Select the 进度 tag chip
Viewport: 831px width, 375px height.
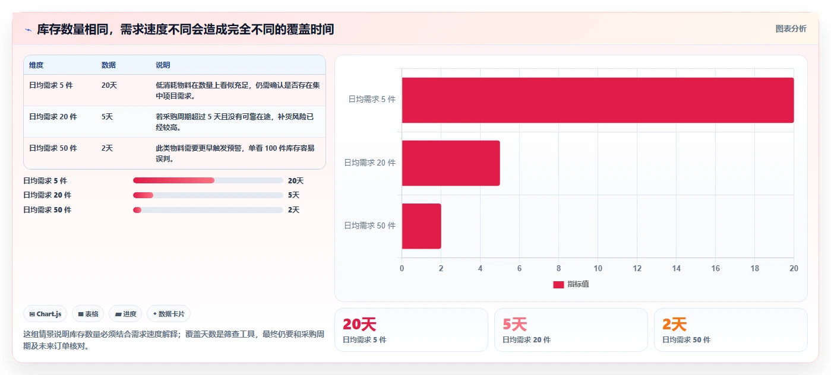[125, 314]
